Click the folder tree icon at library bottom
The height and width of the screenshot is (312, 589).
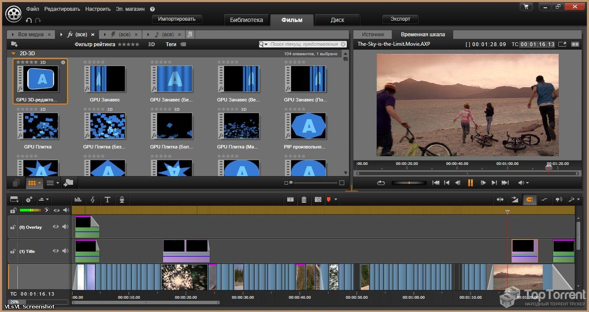click(68, 183)
